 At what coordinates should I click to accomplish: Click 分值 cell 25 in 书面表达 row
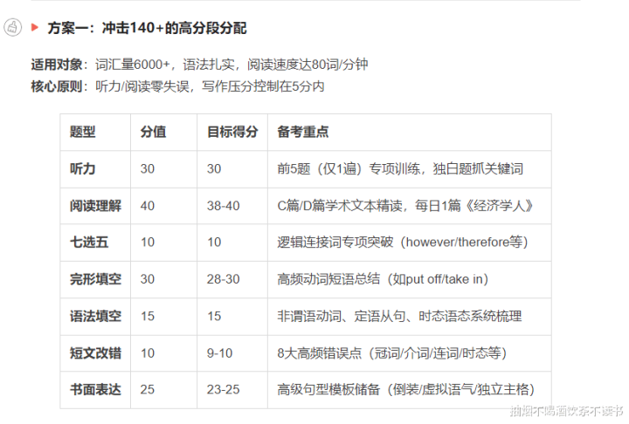tap(148, 389)
